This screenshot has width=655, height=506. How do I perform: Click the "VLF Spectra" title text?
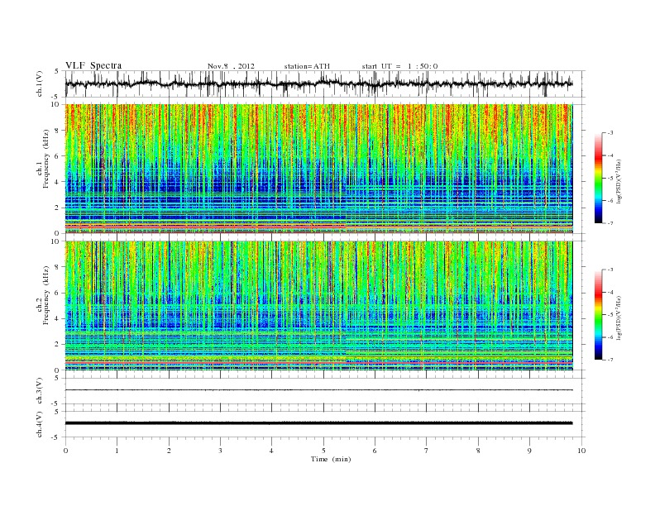(x=93, y=65)
